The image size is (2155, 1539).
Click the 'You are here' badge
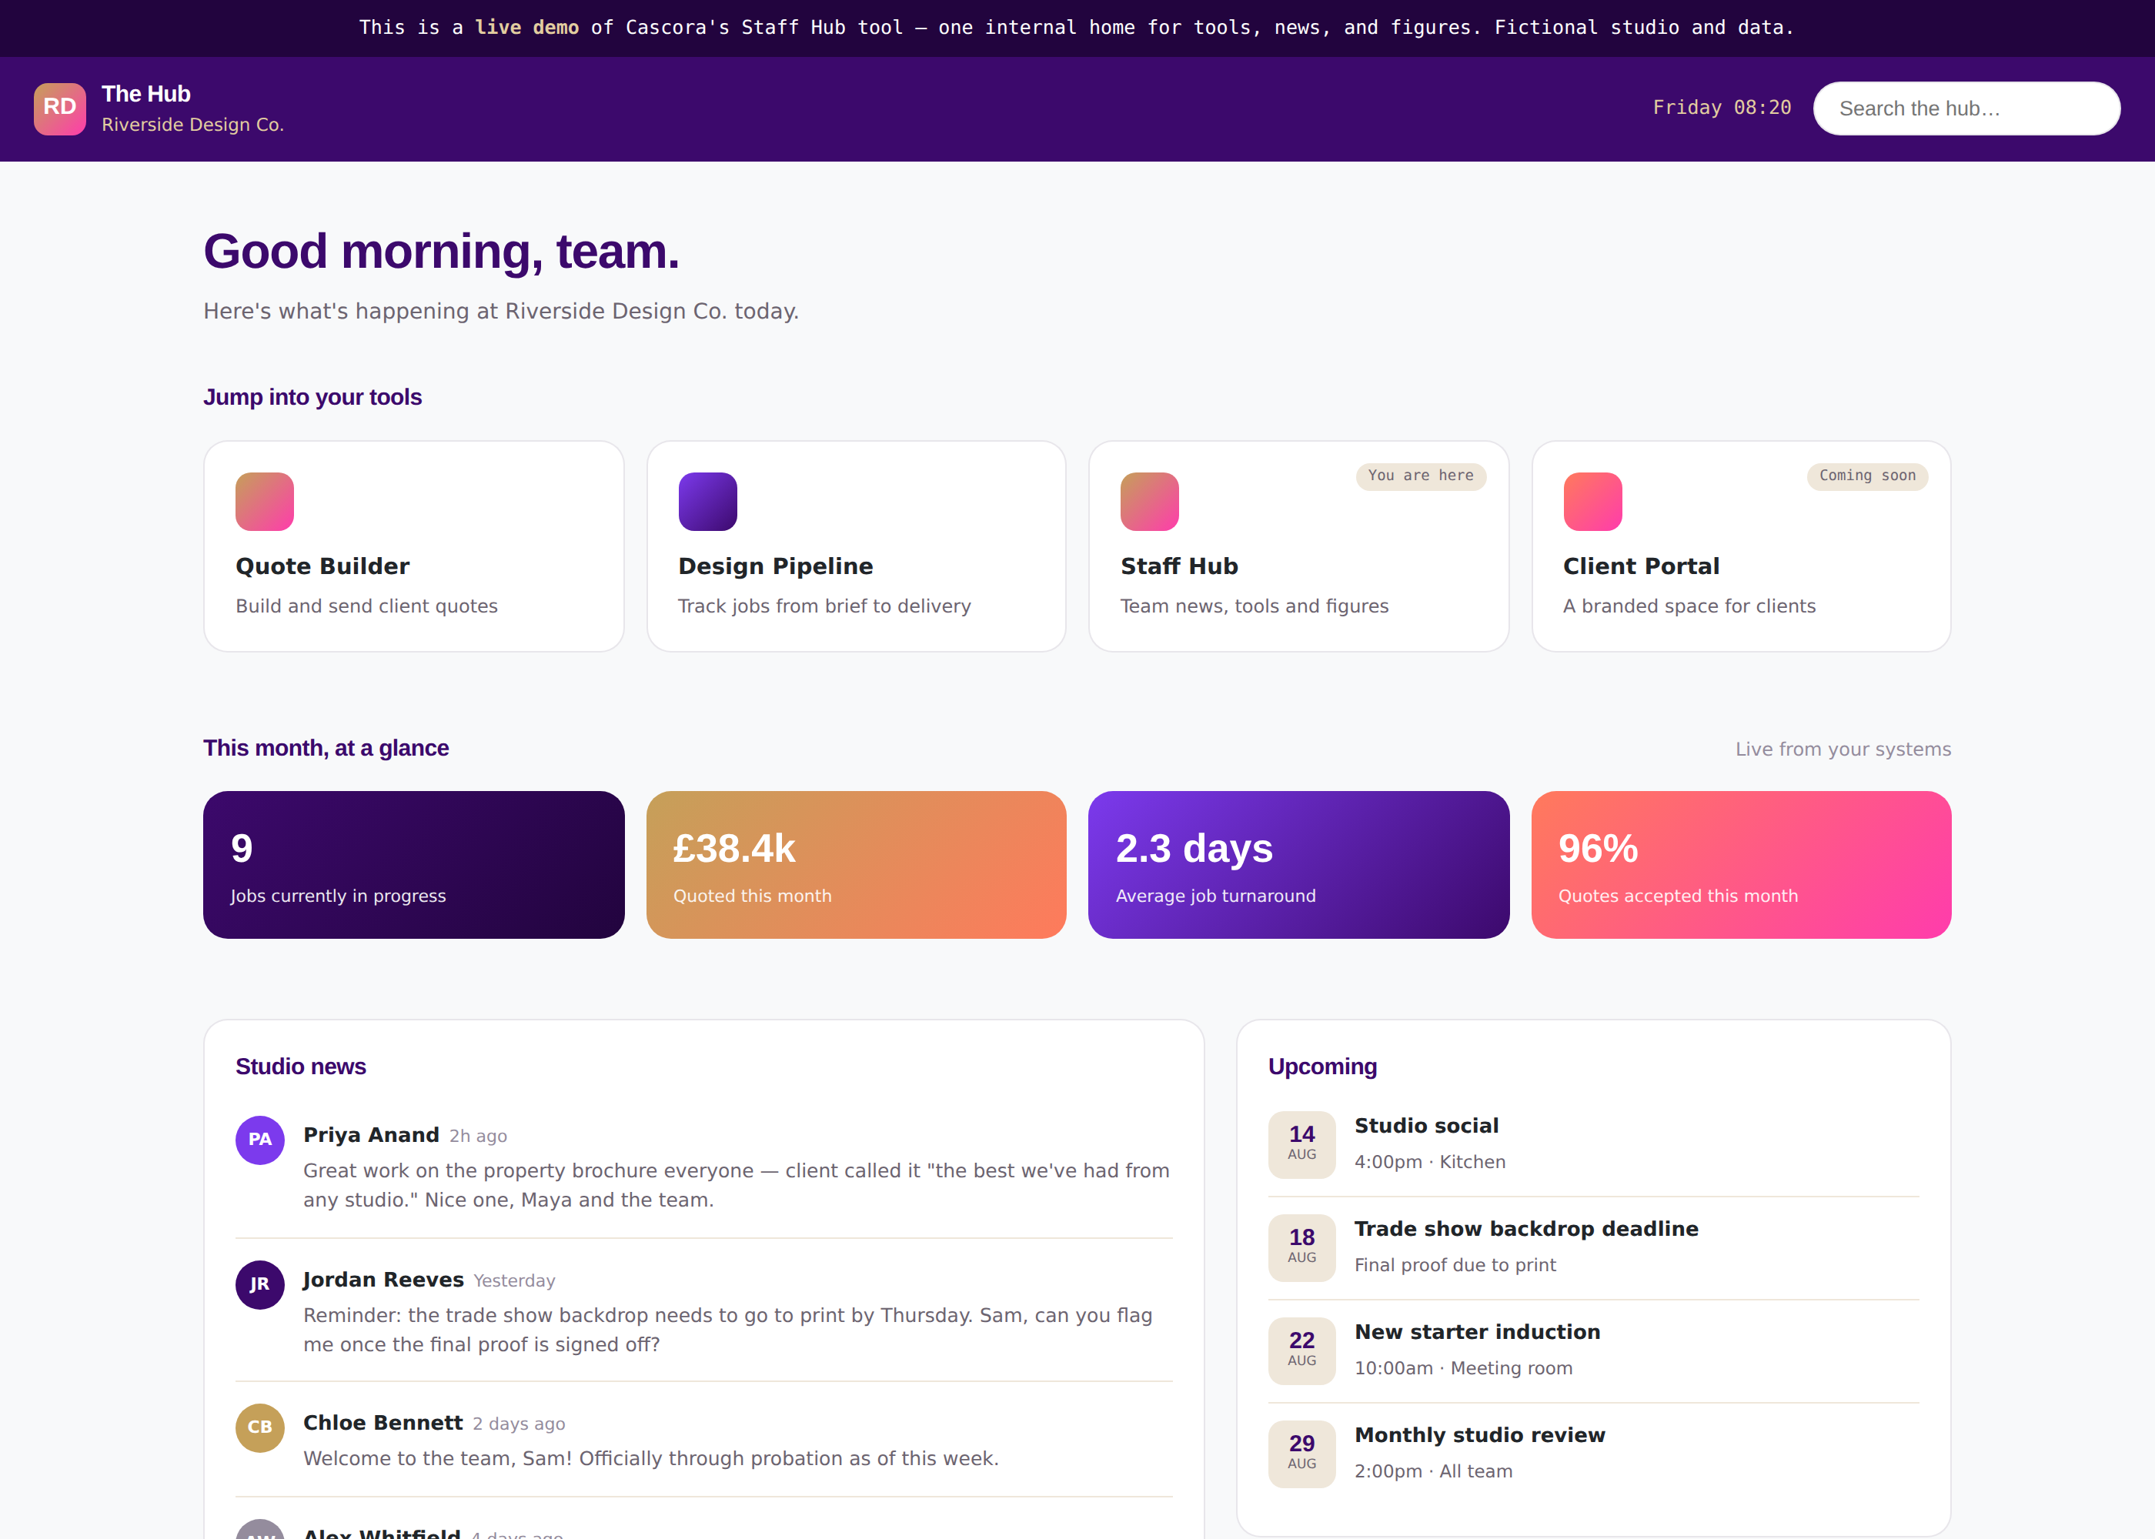[1420, 476]
